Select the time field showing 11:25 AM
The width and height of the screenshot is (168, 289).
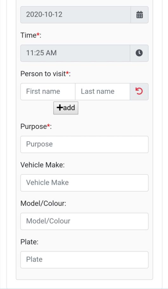coord(75,53)
